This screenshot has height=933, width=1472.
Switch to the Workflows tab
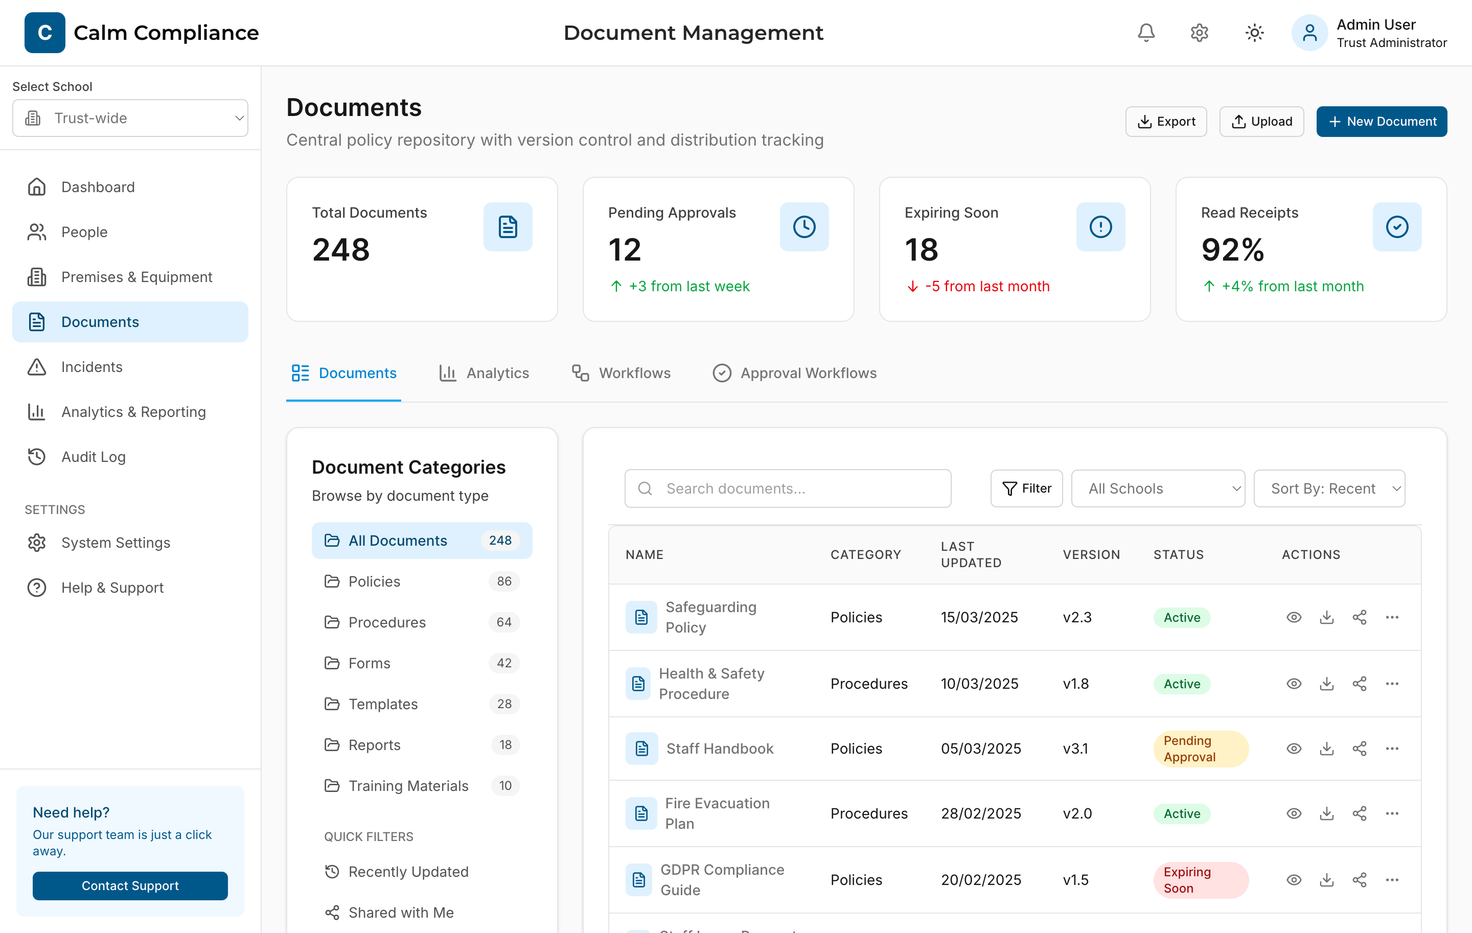pyautogui.click(x=621, y=372)
